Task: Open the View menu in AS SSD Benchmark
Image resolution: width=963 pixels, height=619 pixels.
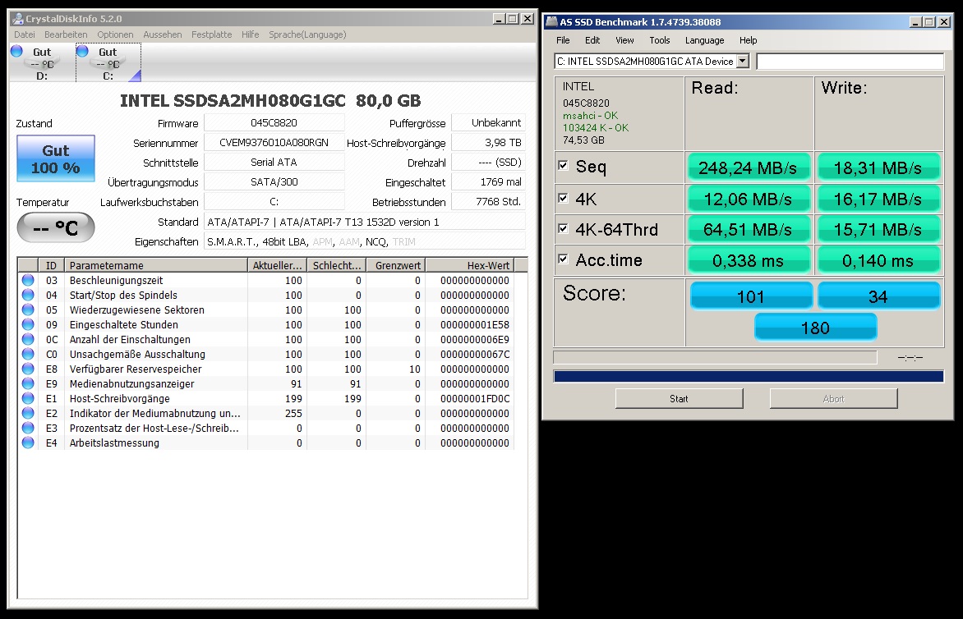Action: 624,40
